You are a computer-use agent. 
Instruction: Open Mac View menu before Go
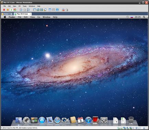click(32, 17)
